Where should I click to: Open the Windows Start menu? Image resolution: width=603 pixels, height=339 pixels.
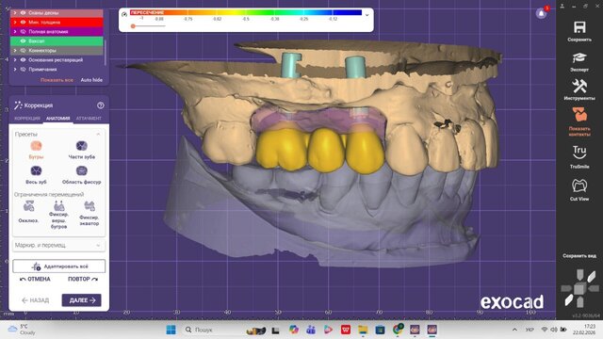pyautogui.click(x=171, y=330)
